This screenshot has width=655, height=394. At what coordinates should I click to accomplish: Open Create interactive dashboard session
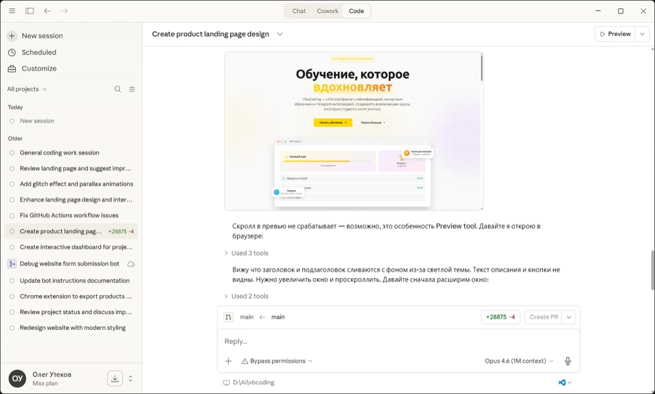tap(71, 247)
